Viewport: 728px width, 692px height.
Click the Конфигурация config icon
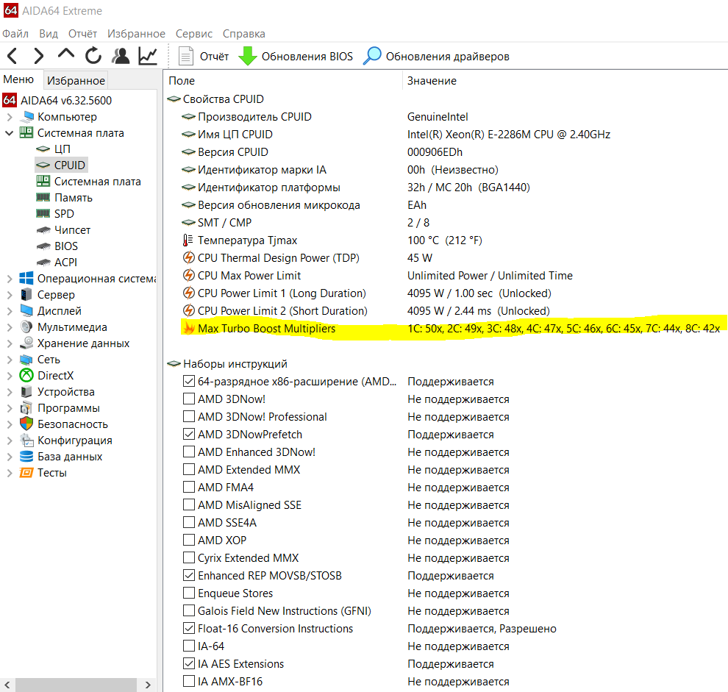26,440
